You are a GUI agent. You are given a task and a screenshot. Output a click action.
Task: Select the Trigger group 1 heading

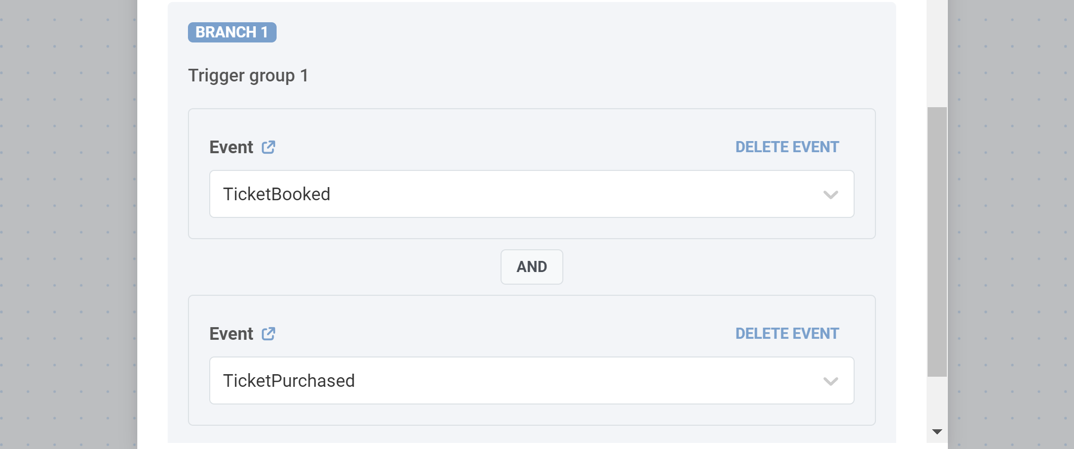click(x=248, y=76)
